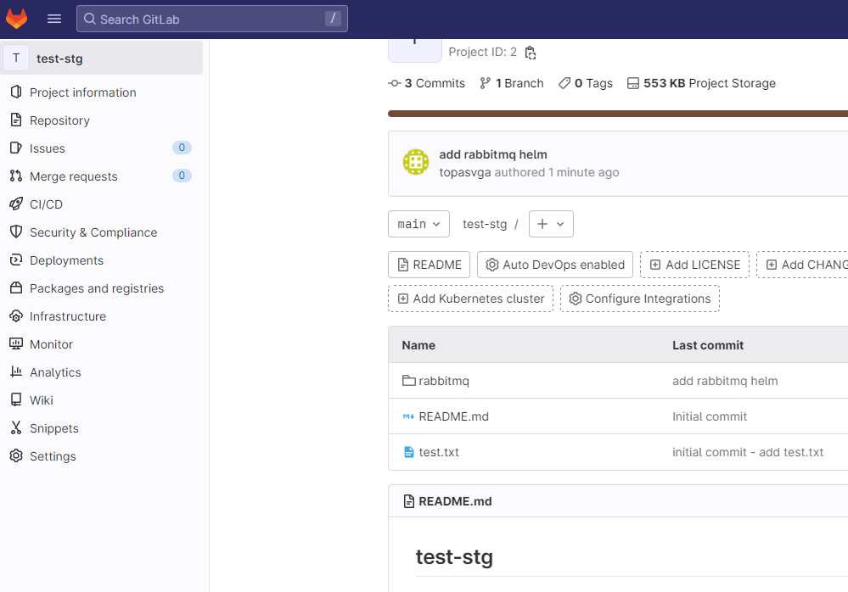848x592 pixels.
Task: Expand the main branch dropdown
Action: coord(418,224)
